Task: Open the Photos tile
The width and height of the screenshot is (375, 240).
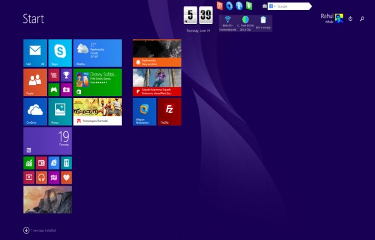Action: (60, 112)
